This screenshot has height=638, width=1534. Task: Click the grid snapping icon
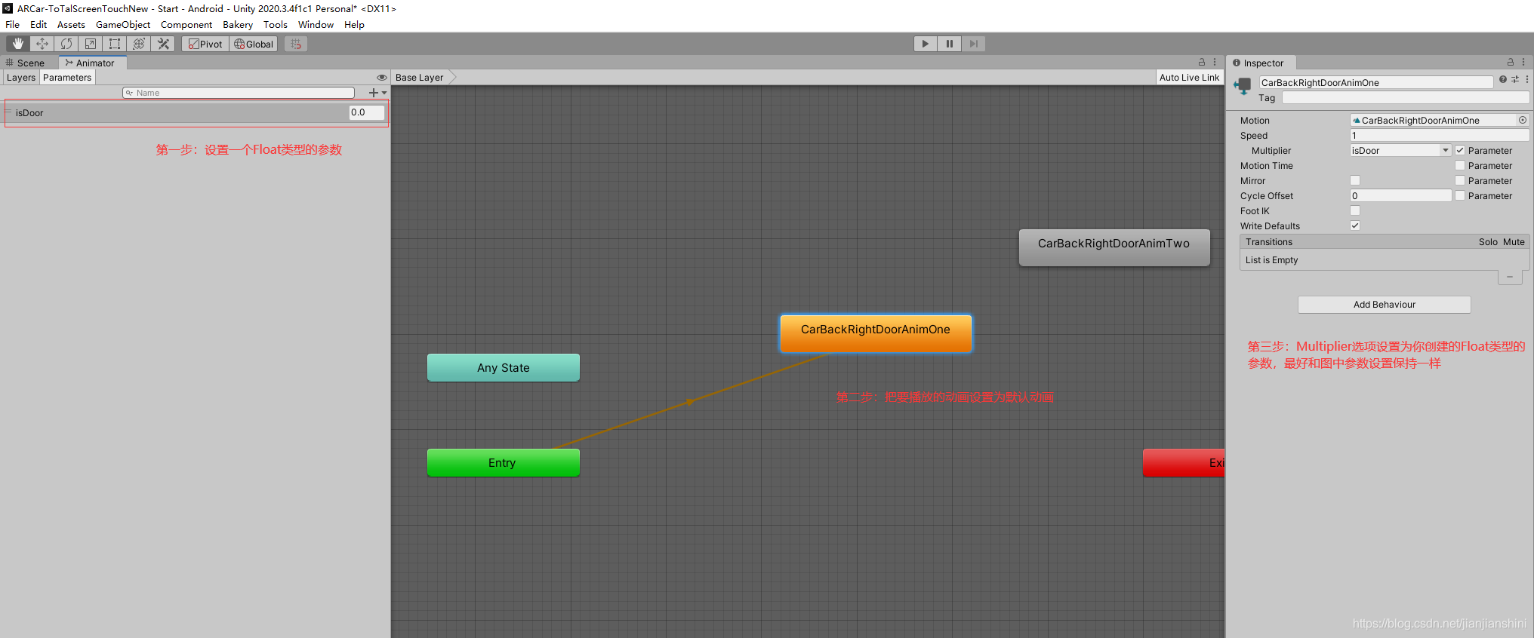click(x=296, y=44)
